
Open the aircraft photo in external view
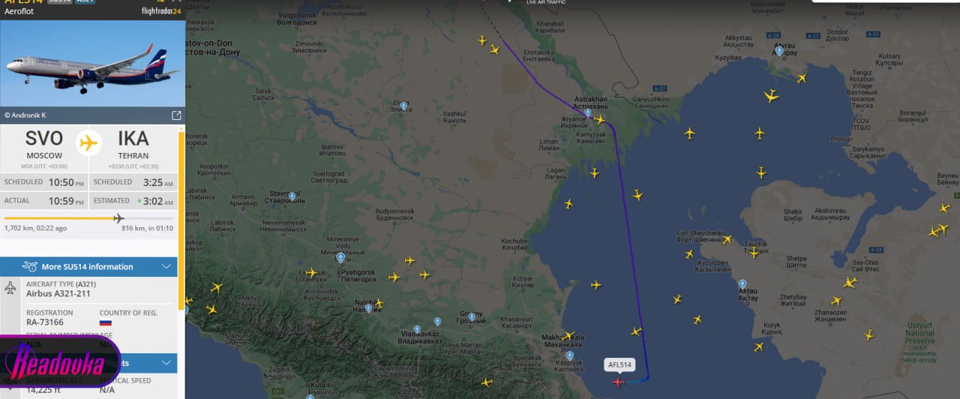[x=176, y=115]
